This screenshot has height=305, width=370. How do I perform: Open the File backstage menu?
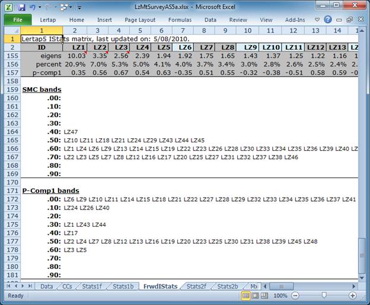pos(18,20)
